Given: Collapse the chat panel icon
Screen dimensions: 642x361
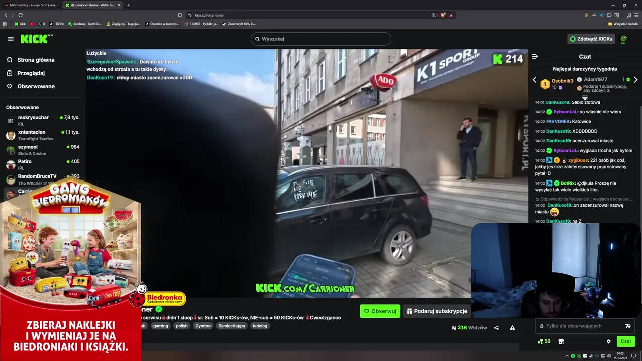Looking at the screenshot, I should click(x=535, y=57).
